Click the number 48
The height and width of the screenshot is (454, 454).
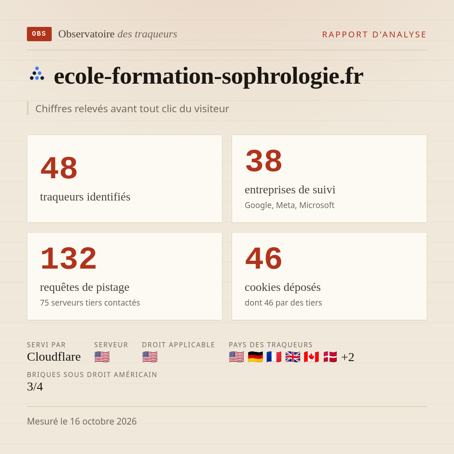59,168
